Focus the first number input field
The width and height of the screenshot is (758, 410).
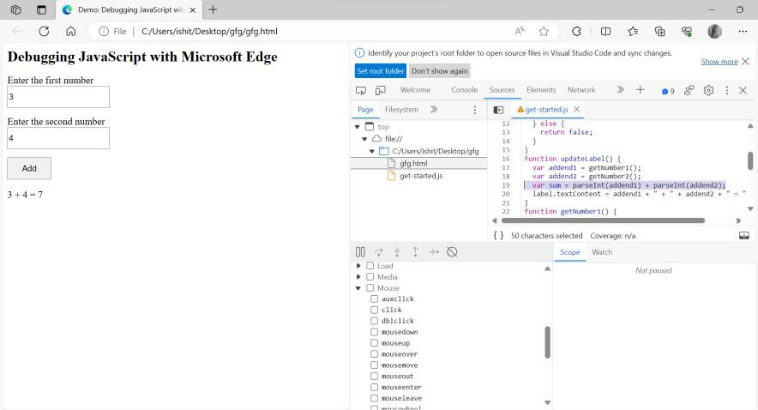point(58,97)
